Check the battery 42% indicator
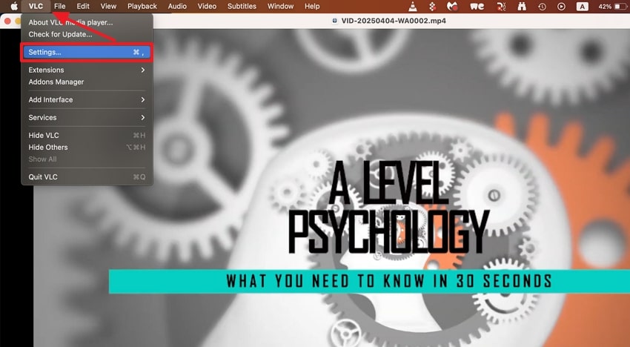 point(612,7)
